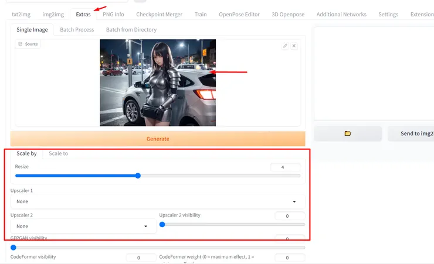Screen dimensions: 434x264
Task: Click the CodeFormer visibility value field
Action: 141,258
